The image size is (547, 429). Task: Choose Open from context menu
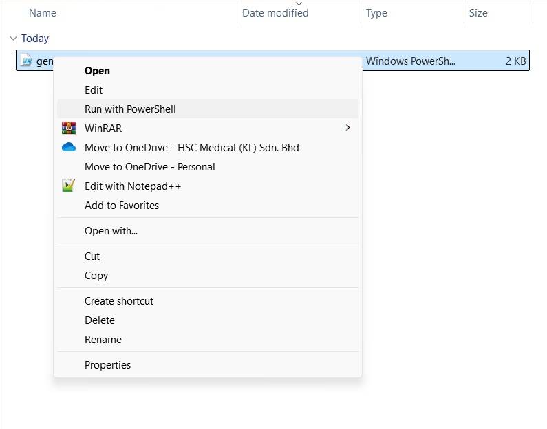click(x=97, y=70)
